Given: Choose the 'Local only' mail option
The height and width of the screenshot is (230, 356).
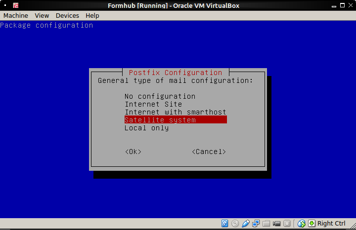Looking at the screenshot, I should 147,128.
